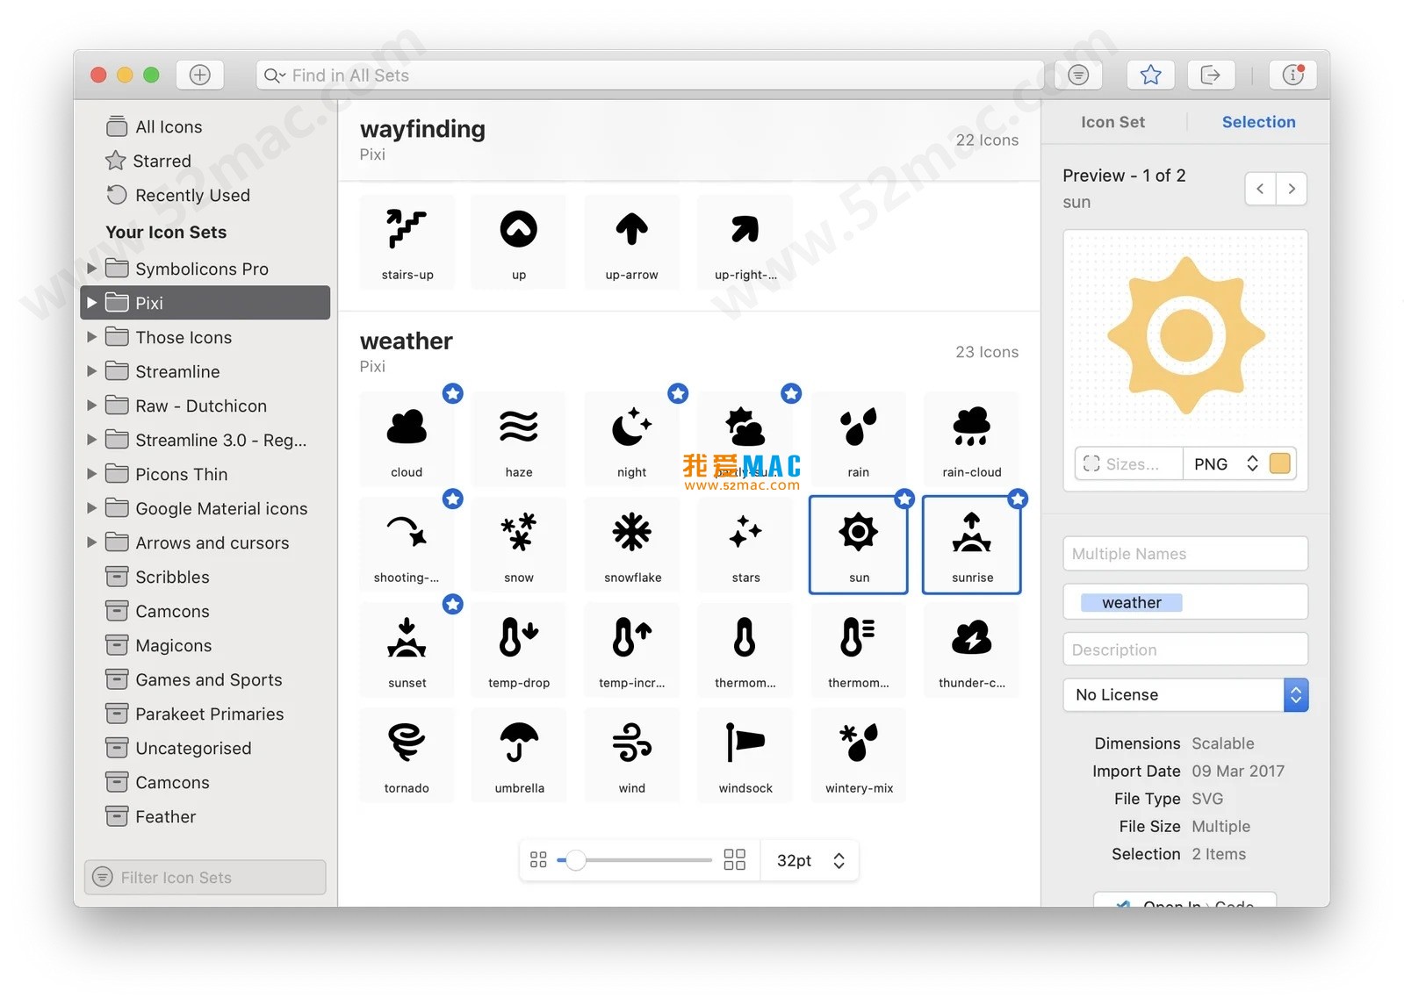This screenshot has width=1404, height=1005.
Task: Toggle star badge on partly-sunny icon
Action: [791, 393]
